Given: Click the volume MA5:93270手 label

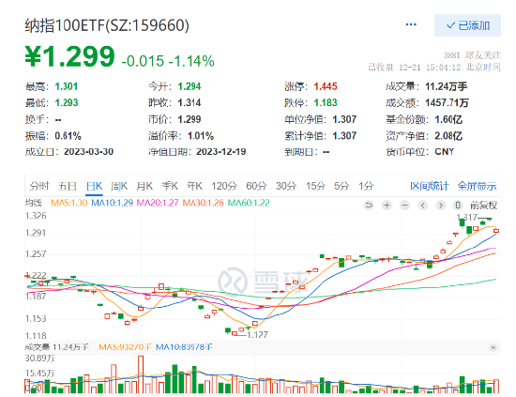Looking at the screenshot, I should click(125, 347).
